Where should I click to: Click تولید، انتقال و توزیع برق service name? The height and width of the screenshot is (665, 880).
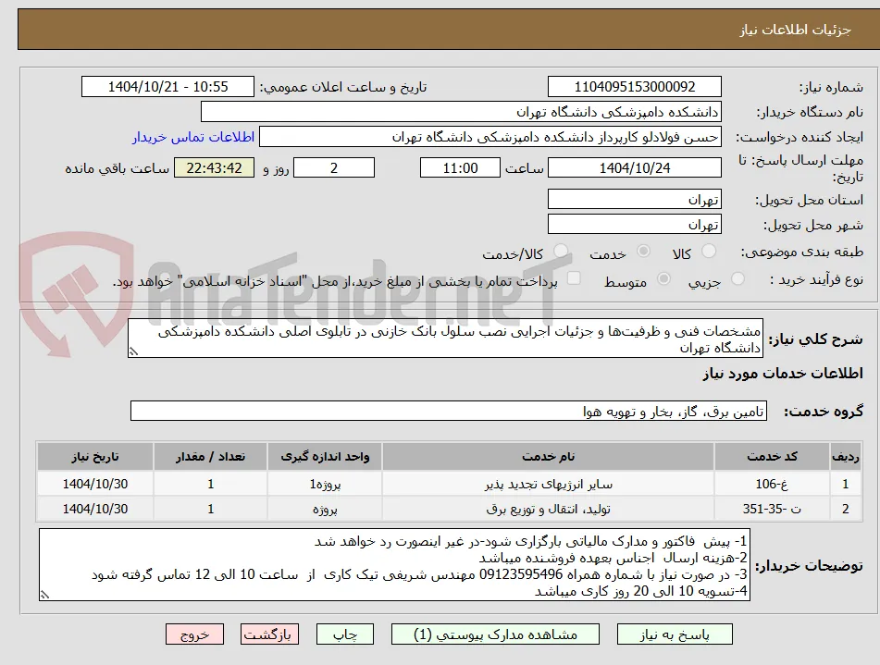[549, 509]
